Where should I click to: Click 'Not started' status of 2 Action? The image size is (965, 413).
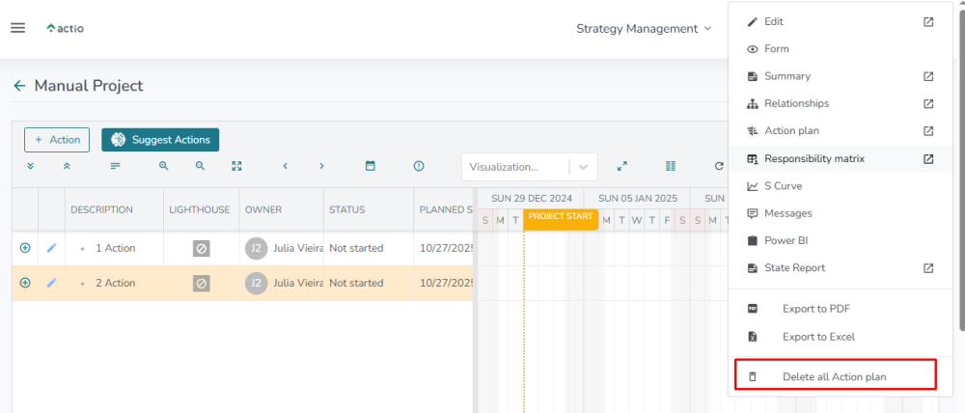tap(356, 284)
